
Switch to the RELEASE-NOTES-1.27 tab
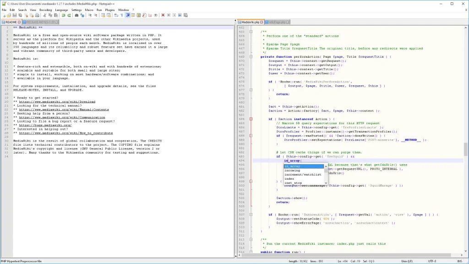tap(40, 22)
